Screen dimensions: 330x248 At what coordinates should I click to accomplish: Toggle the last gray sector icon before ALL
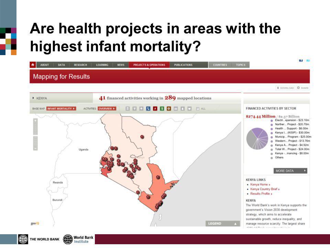189,108
